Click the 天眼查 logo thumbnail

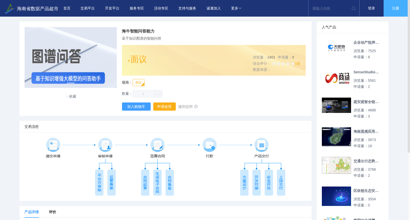click(336, 48)
